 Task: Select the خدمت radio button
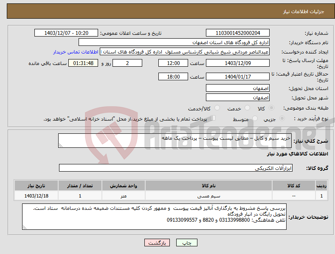[247, 108]
